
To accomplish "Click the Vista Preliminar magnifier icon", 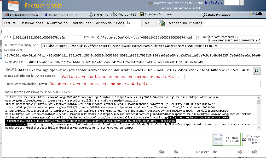I will (205, 15).
